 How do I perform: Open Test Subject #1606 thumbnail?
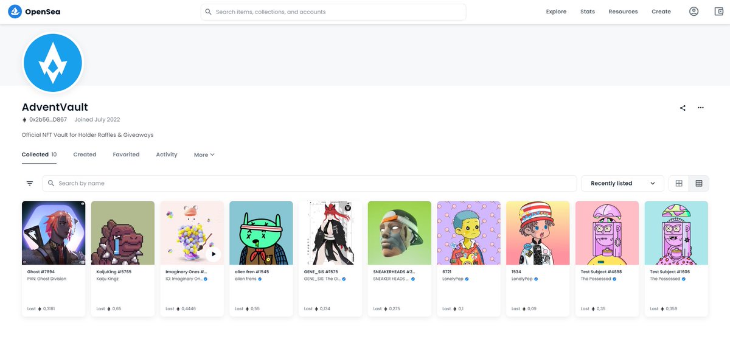[x=676, y=232]
